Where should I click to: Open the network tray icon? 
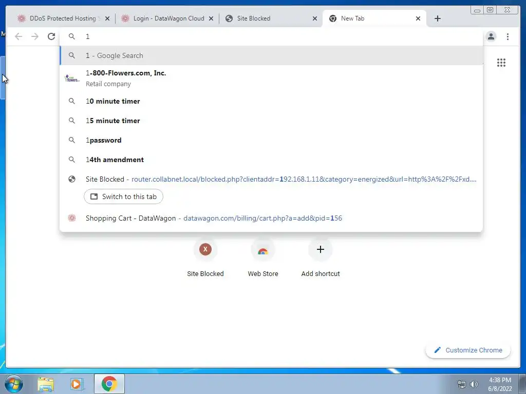pyautogui.click(x=462, y=384)
